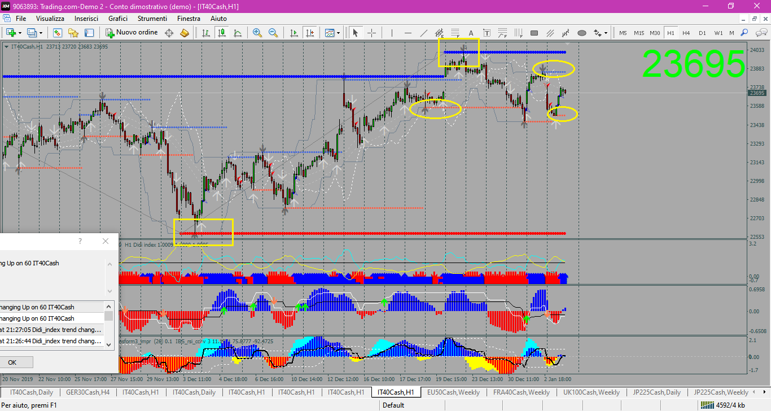Select the Fibonacci arcs tool

click(503, 33)
